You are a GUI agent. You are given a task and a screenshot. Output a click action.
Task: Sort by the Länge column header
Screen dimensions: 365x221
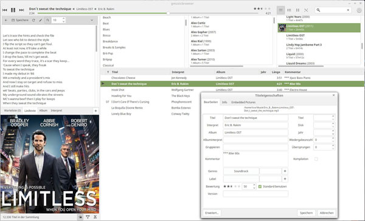(x=276, y=72)
